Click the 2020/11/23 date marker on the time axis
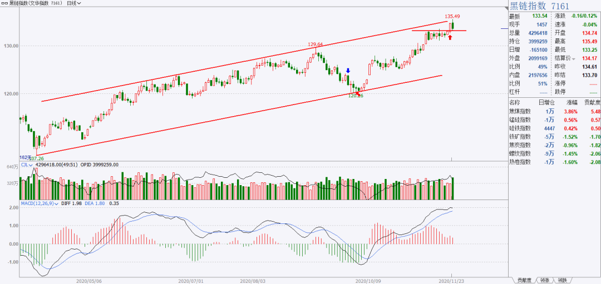This screenshot has height=284, width=601. tap(451, 281)
